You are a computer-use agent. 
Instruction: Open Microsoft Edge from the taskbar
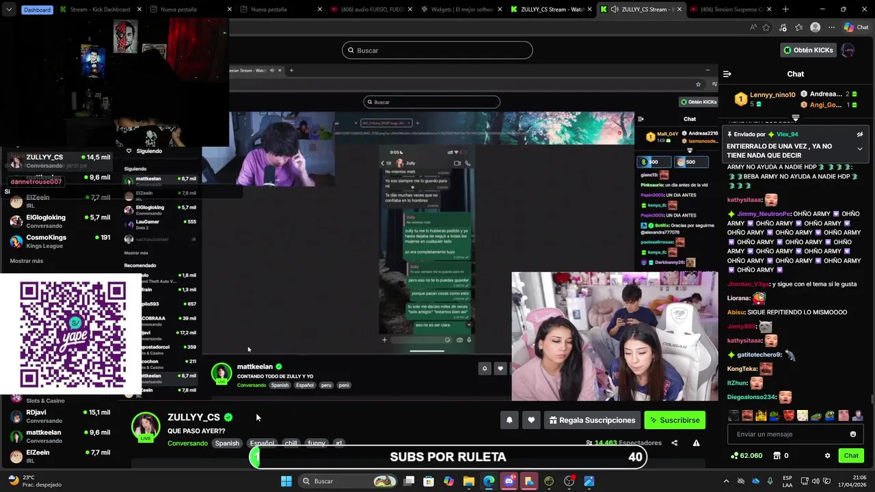[x=489, y=481]
